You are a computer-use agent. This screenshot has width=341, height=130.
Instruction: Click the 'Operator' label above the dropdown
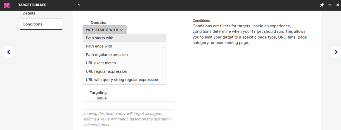point(99,22)
